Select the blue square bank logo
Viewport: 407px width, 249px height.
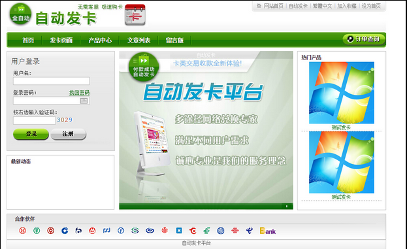179,230
